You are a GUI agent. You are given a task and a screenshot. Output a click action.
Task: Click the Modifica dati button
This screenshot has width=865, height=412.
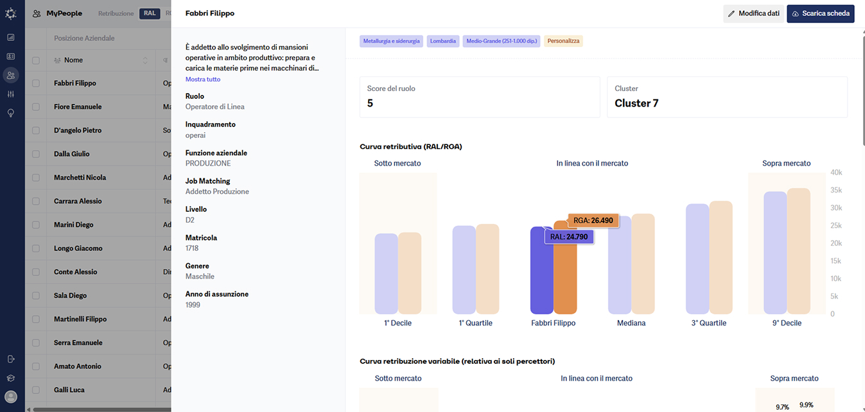pyautogui.click(x=753, y=13)
